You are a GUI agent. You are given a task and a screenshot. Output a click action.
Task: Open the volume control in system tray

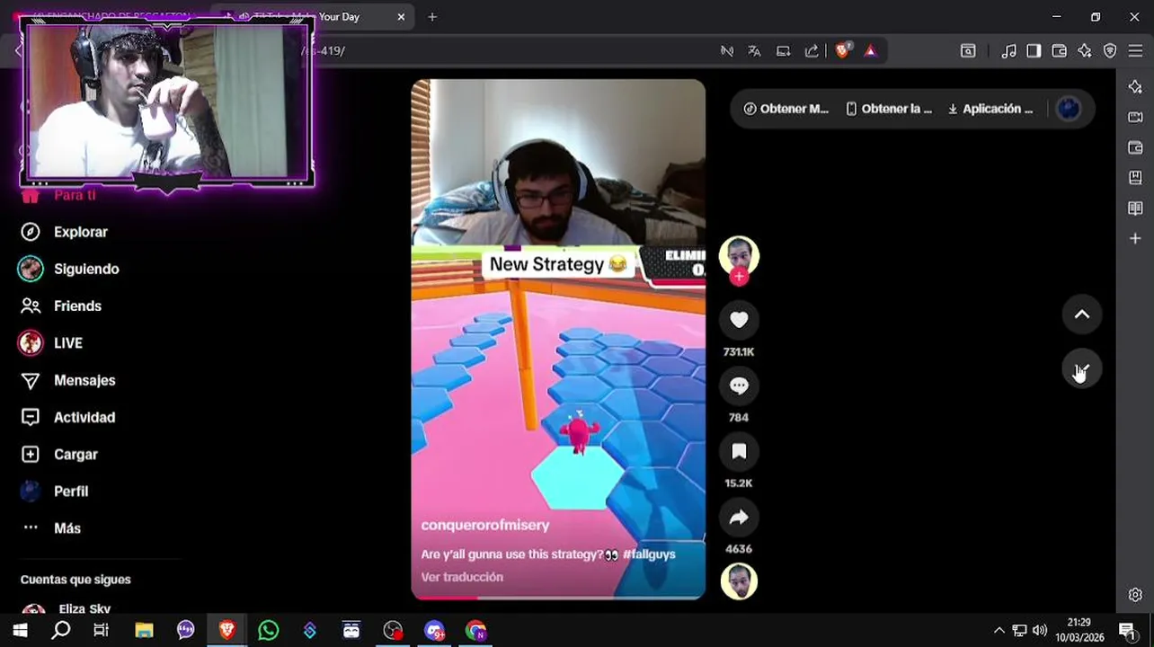1040,630
